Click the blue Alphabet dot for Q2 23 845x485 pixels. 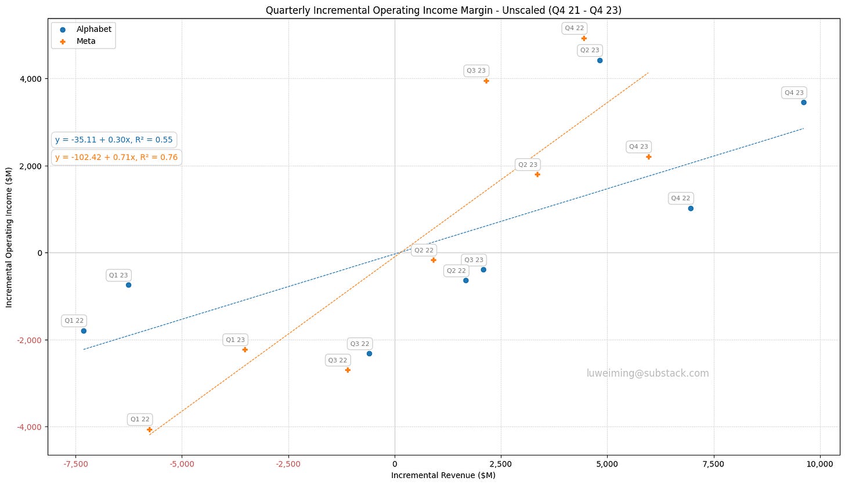(600, 60)
